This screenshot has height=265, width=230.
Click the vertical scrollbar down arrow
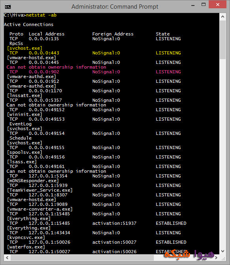pyautogui.click(x=223, y=251)
